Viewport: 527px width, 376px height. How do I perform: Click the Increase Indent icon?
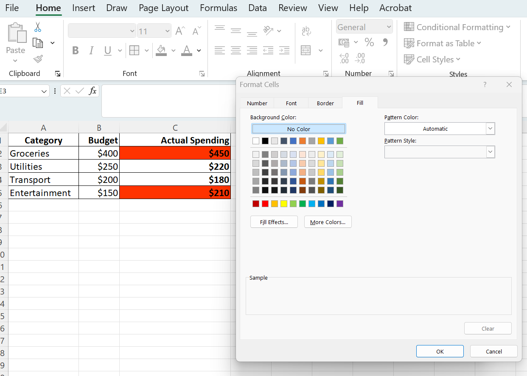pos(284,51)
